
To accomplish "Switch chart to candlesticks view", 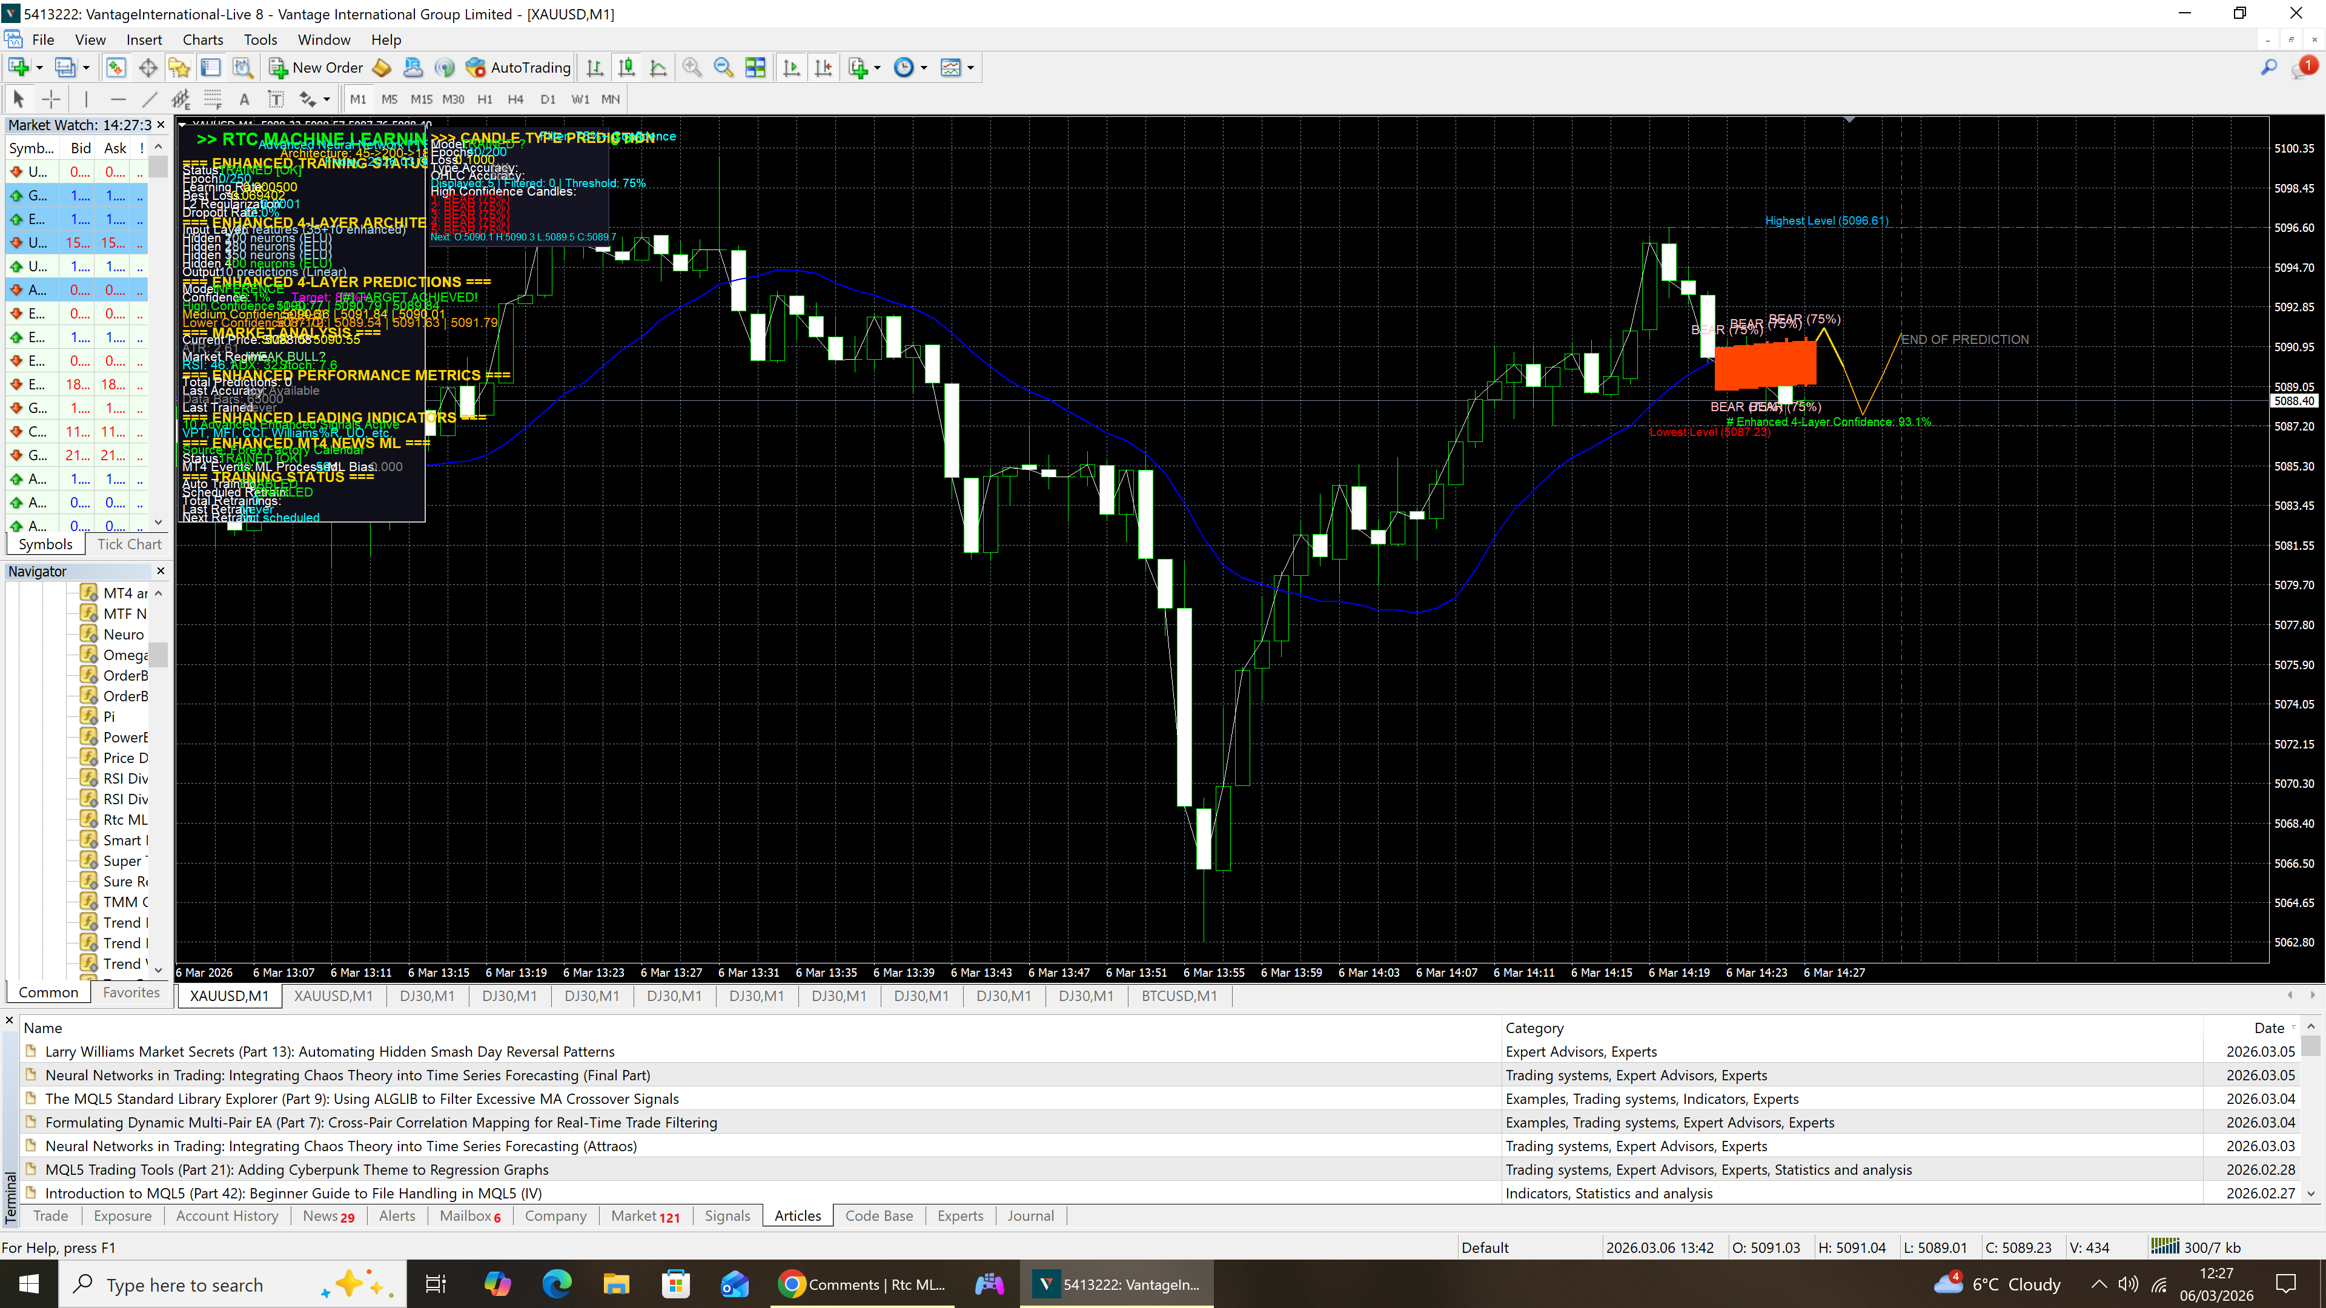I will [x=626, y=68].
